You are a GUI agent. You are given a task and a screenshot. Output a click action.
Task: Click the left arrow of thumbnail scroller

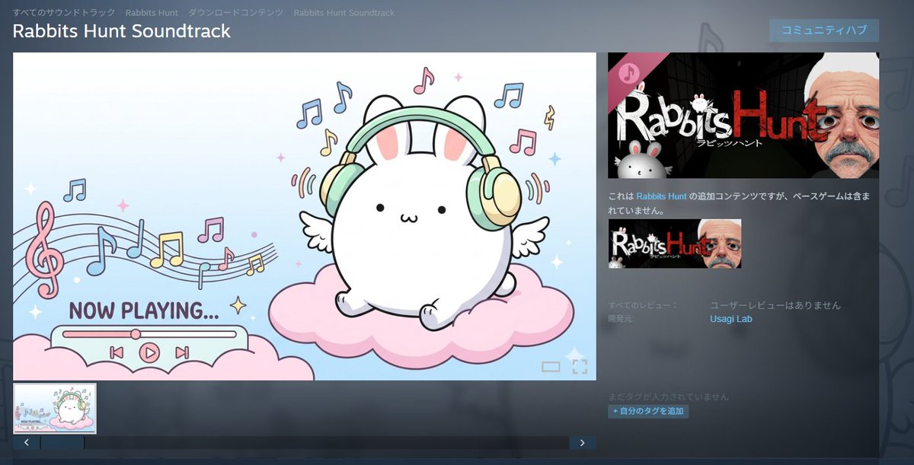click(x=27, y=442)
